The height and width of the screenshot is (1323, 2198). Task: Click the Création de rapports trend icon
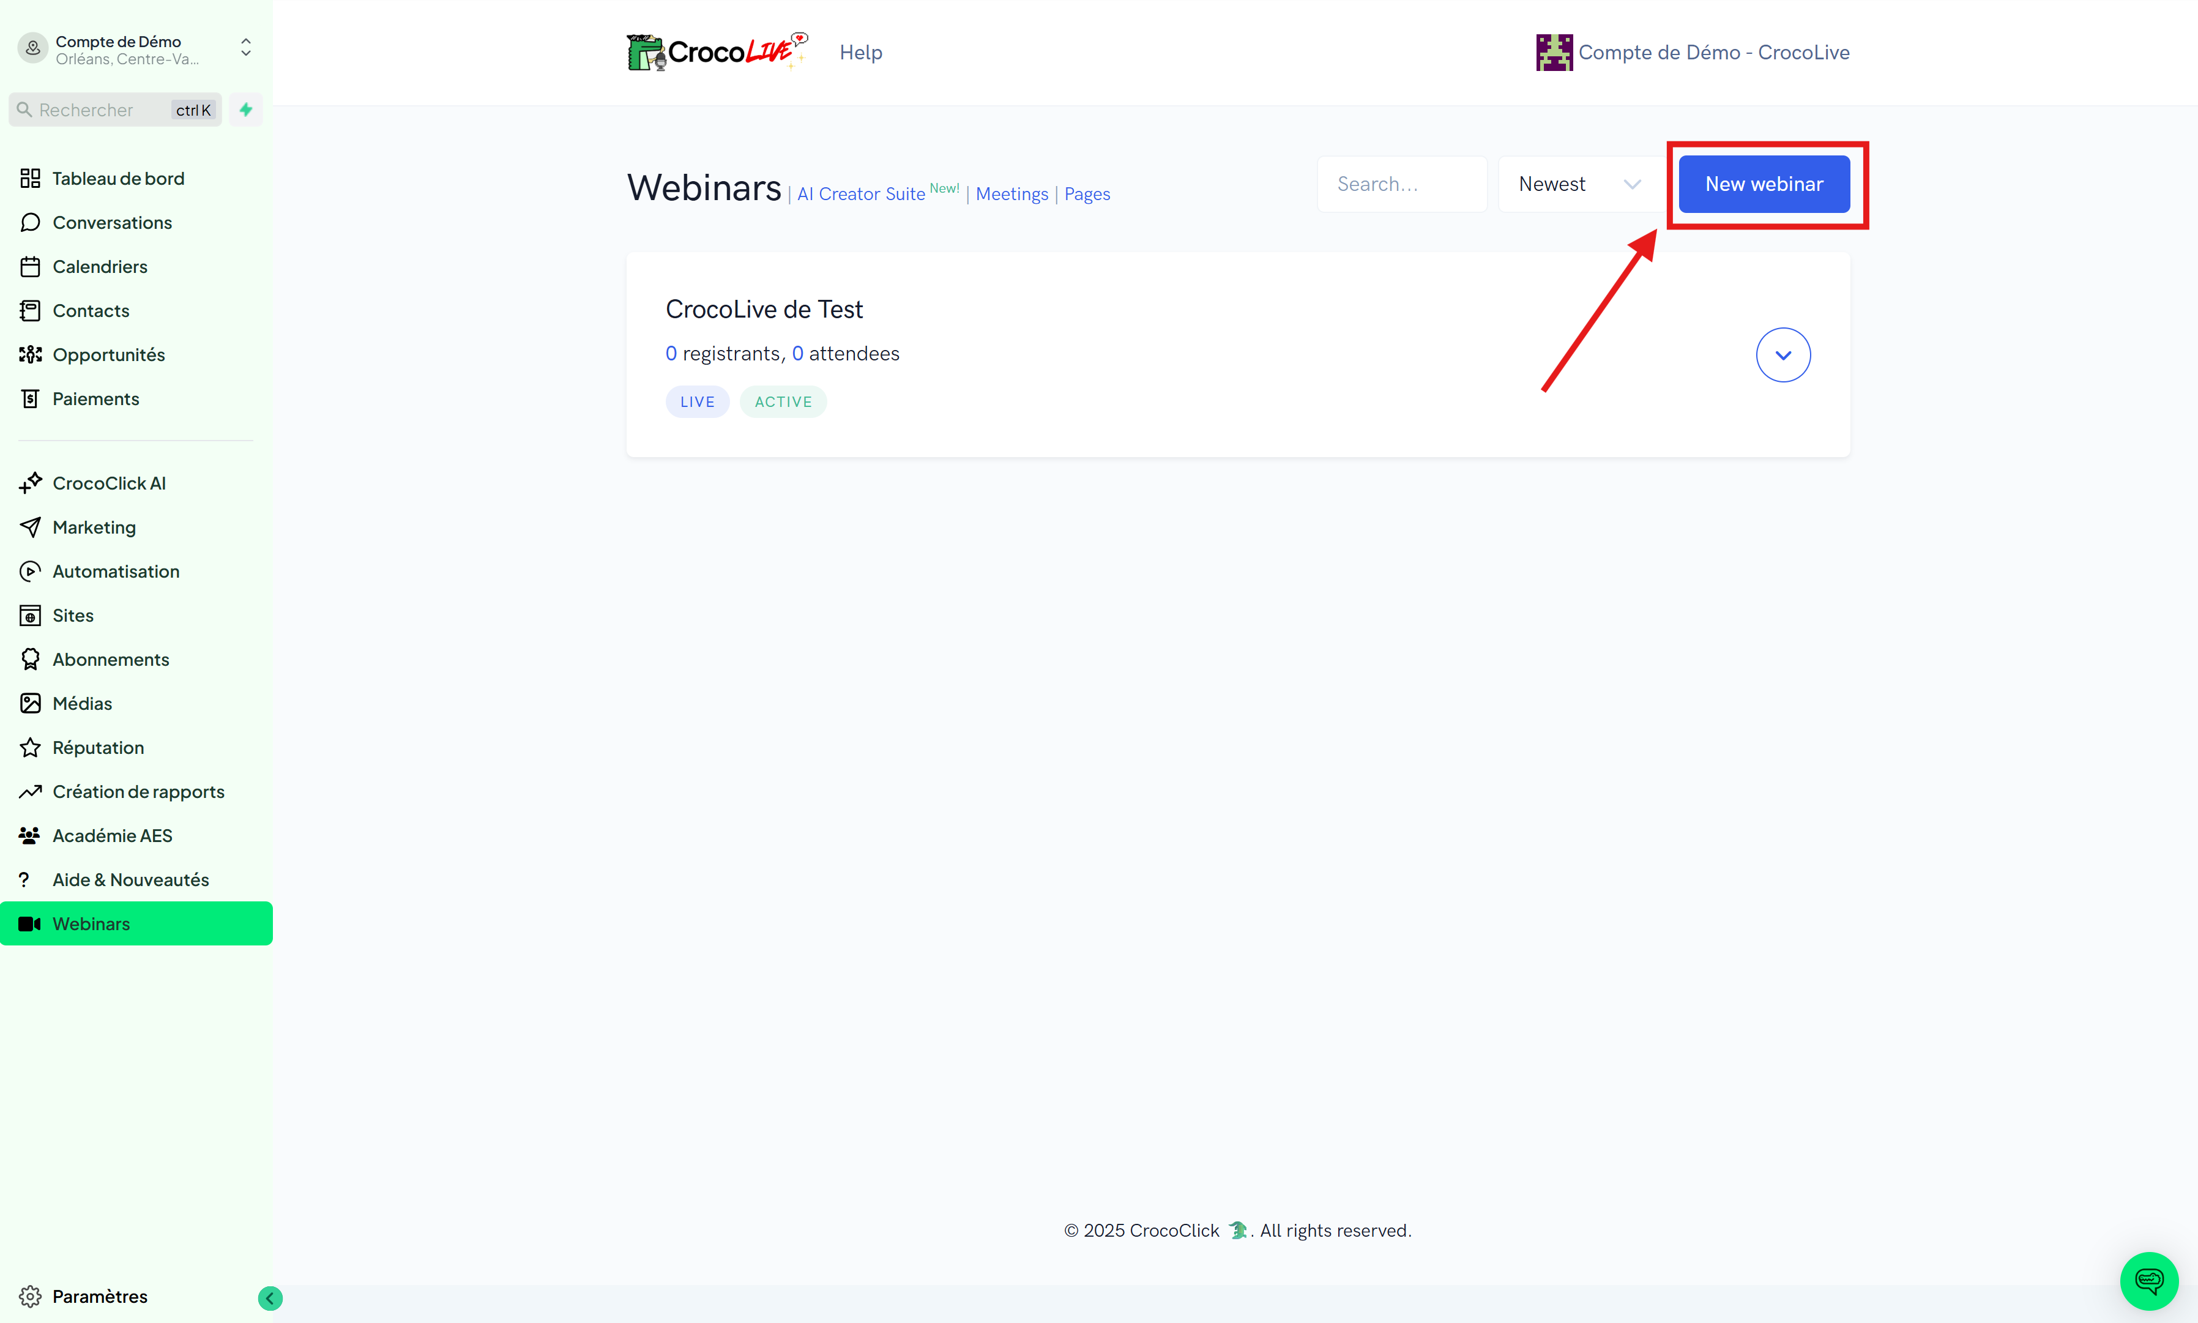coord(31,792)
